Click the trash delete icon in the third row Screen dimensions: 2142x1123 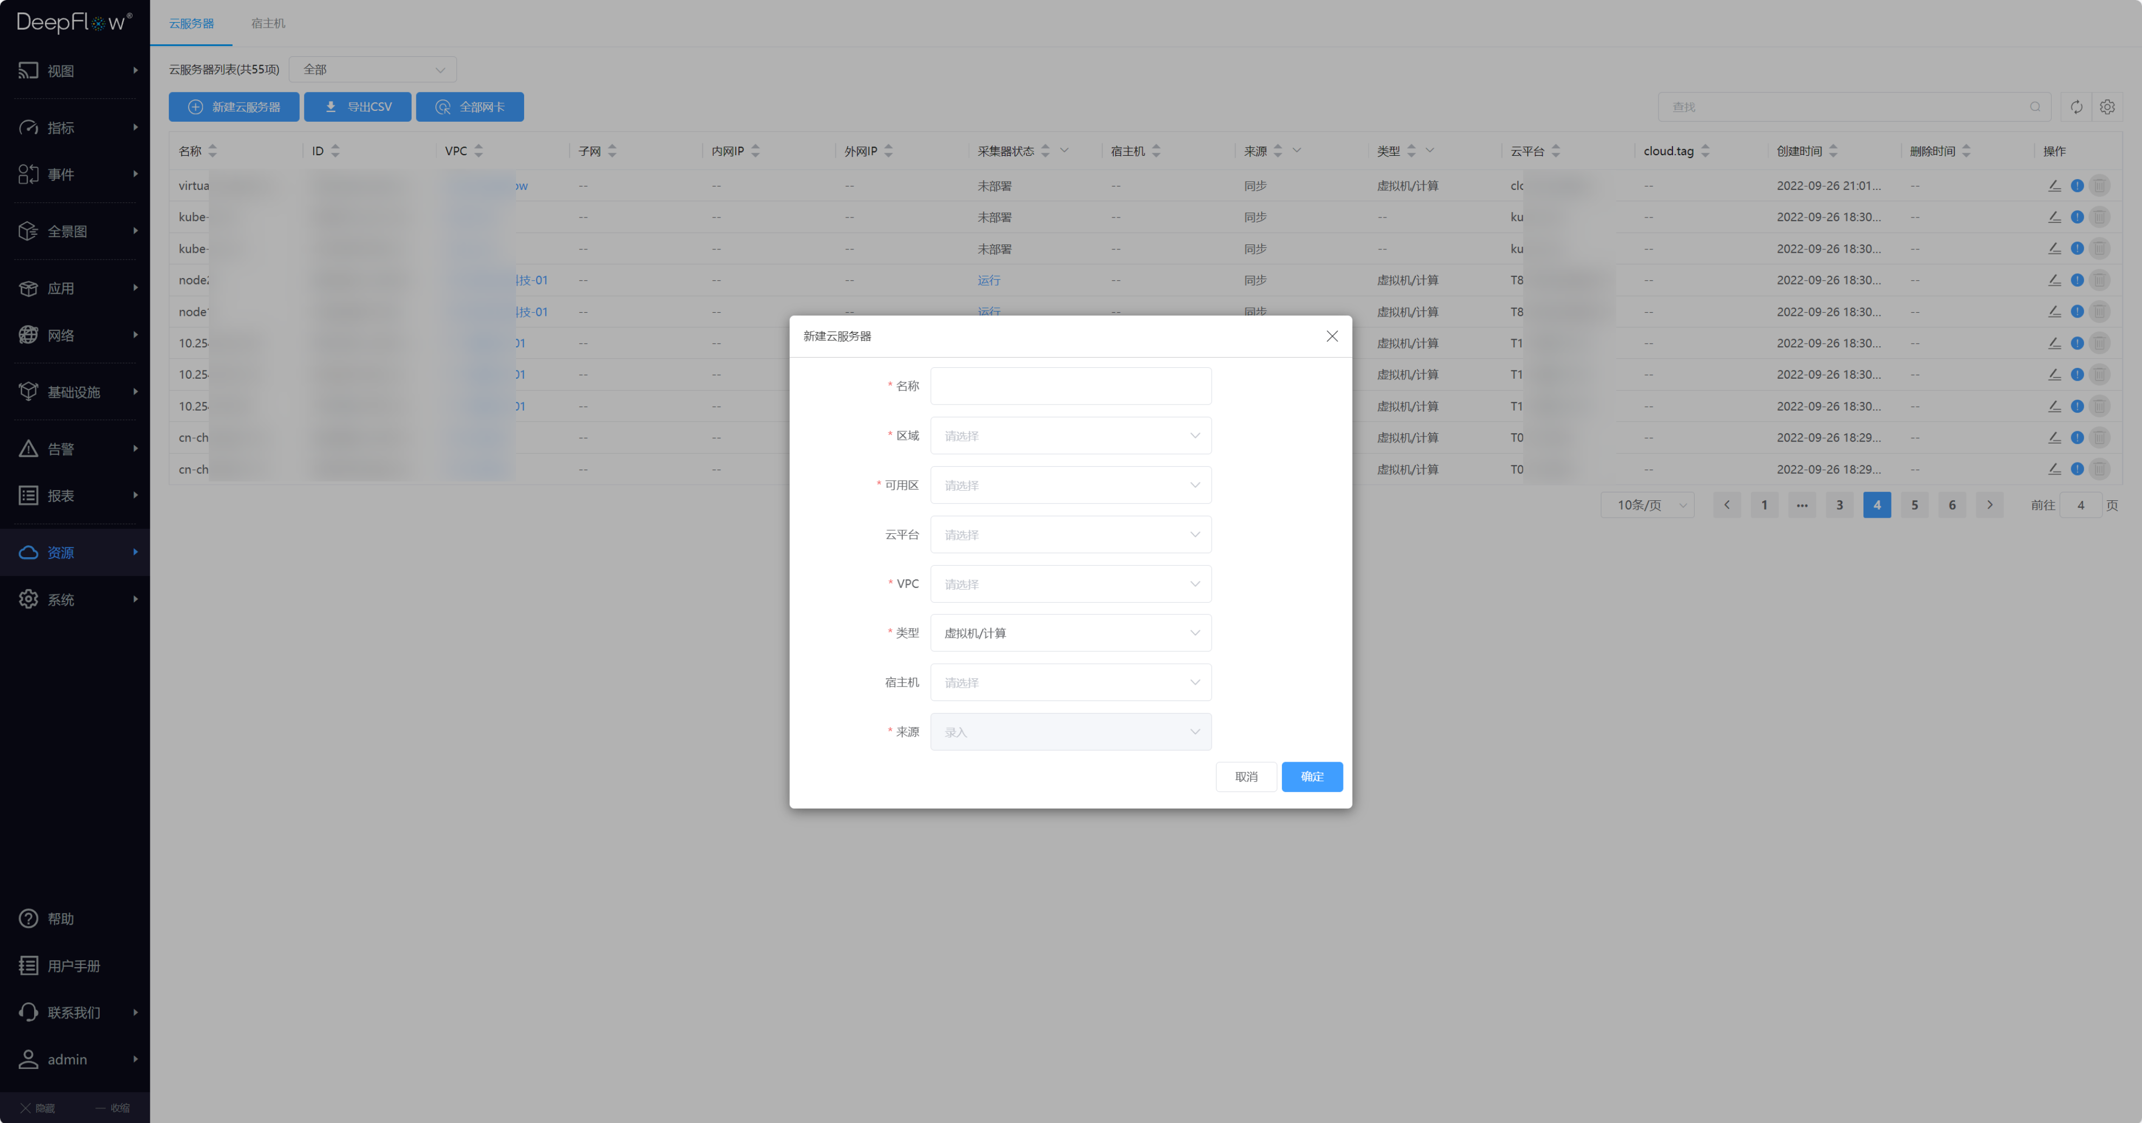tap(2100, 249)
